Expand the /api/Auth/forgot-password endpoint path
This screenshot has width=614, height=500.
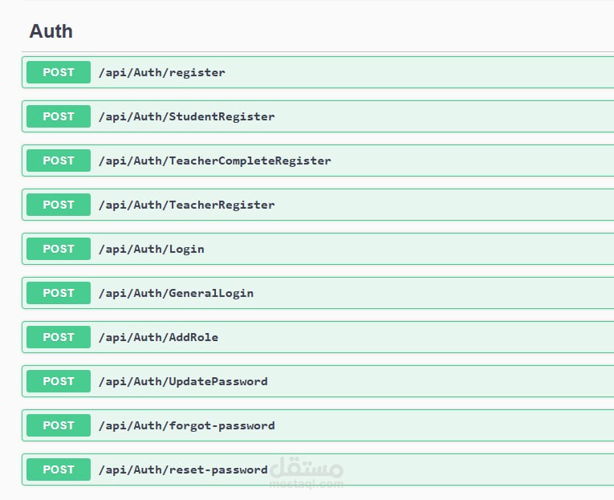[x=186, y=425]
